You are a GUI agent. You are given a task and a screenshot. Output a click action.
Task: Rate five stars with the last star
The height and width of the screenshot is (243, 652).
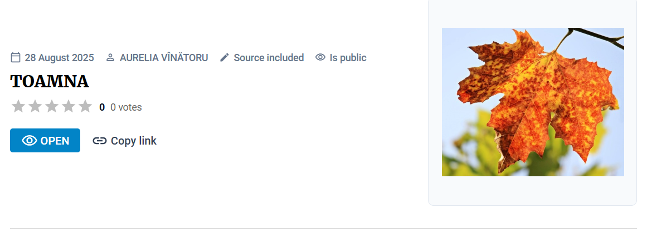[x=85, y=107]
